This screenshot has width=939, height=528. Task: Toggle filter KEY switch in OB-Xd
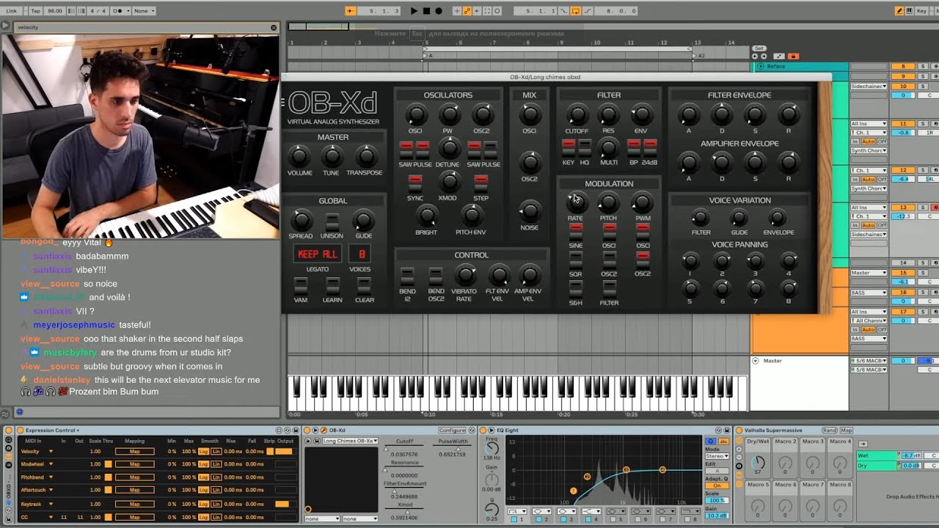568,147
